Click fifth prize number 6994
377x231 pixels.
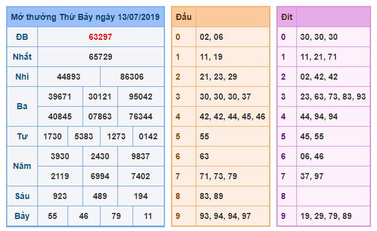(100, 176)
